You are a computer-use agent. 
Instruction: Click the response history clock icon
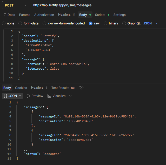pyautogui.click(x=81, y=88)
